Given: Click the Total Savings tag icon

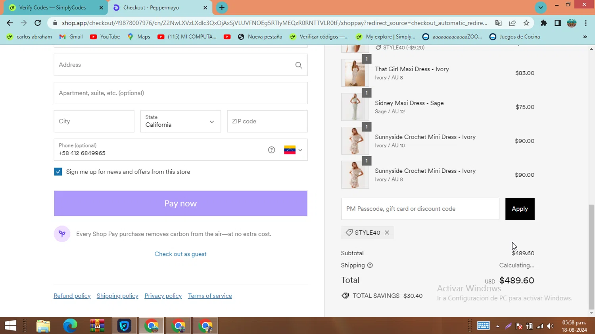Looking at the screenshot, I should tap(345, 296).
